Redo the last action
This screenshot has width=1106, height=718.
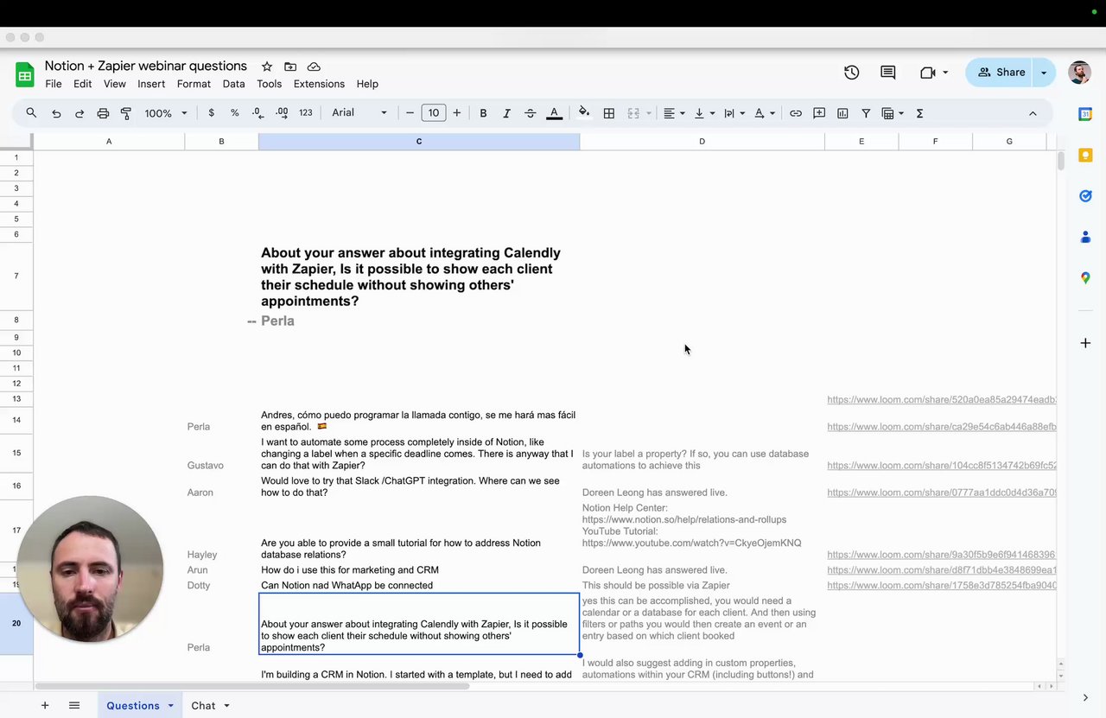coord(79,113)
